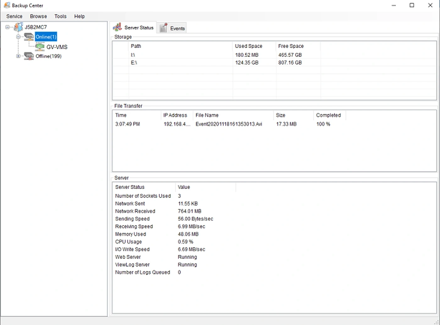Click the Path column header in Storage
Image resolution: width=440 pixels, height=325 pixels.
(181, 46)
